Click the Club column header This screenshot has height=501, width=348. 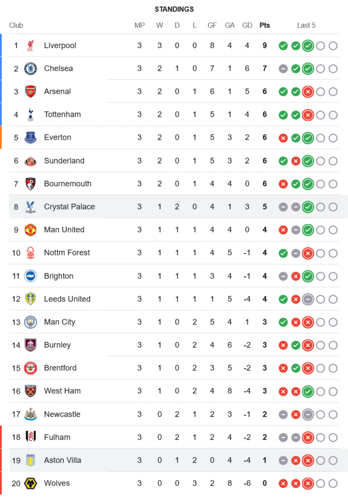[16, 26]
